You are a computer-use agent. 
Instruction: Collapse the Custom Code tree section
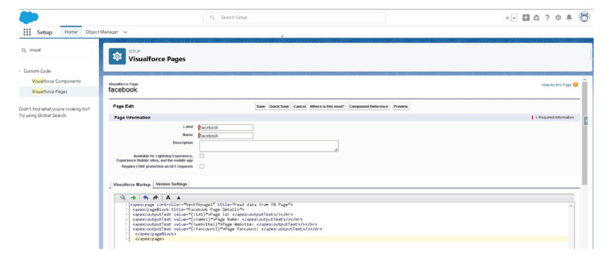pyautogui.click(x=20, y=72)
